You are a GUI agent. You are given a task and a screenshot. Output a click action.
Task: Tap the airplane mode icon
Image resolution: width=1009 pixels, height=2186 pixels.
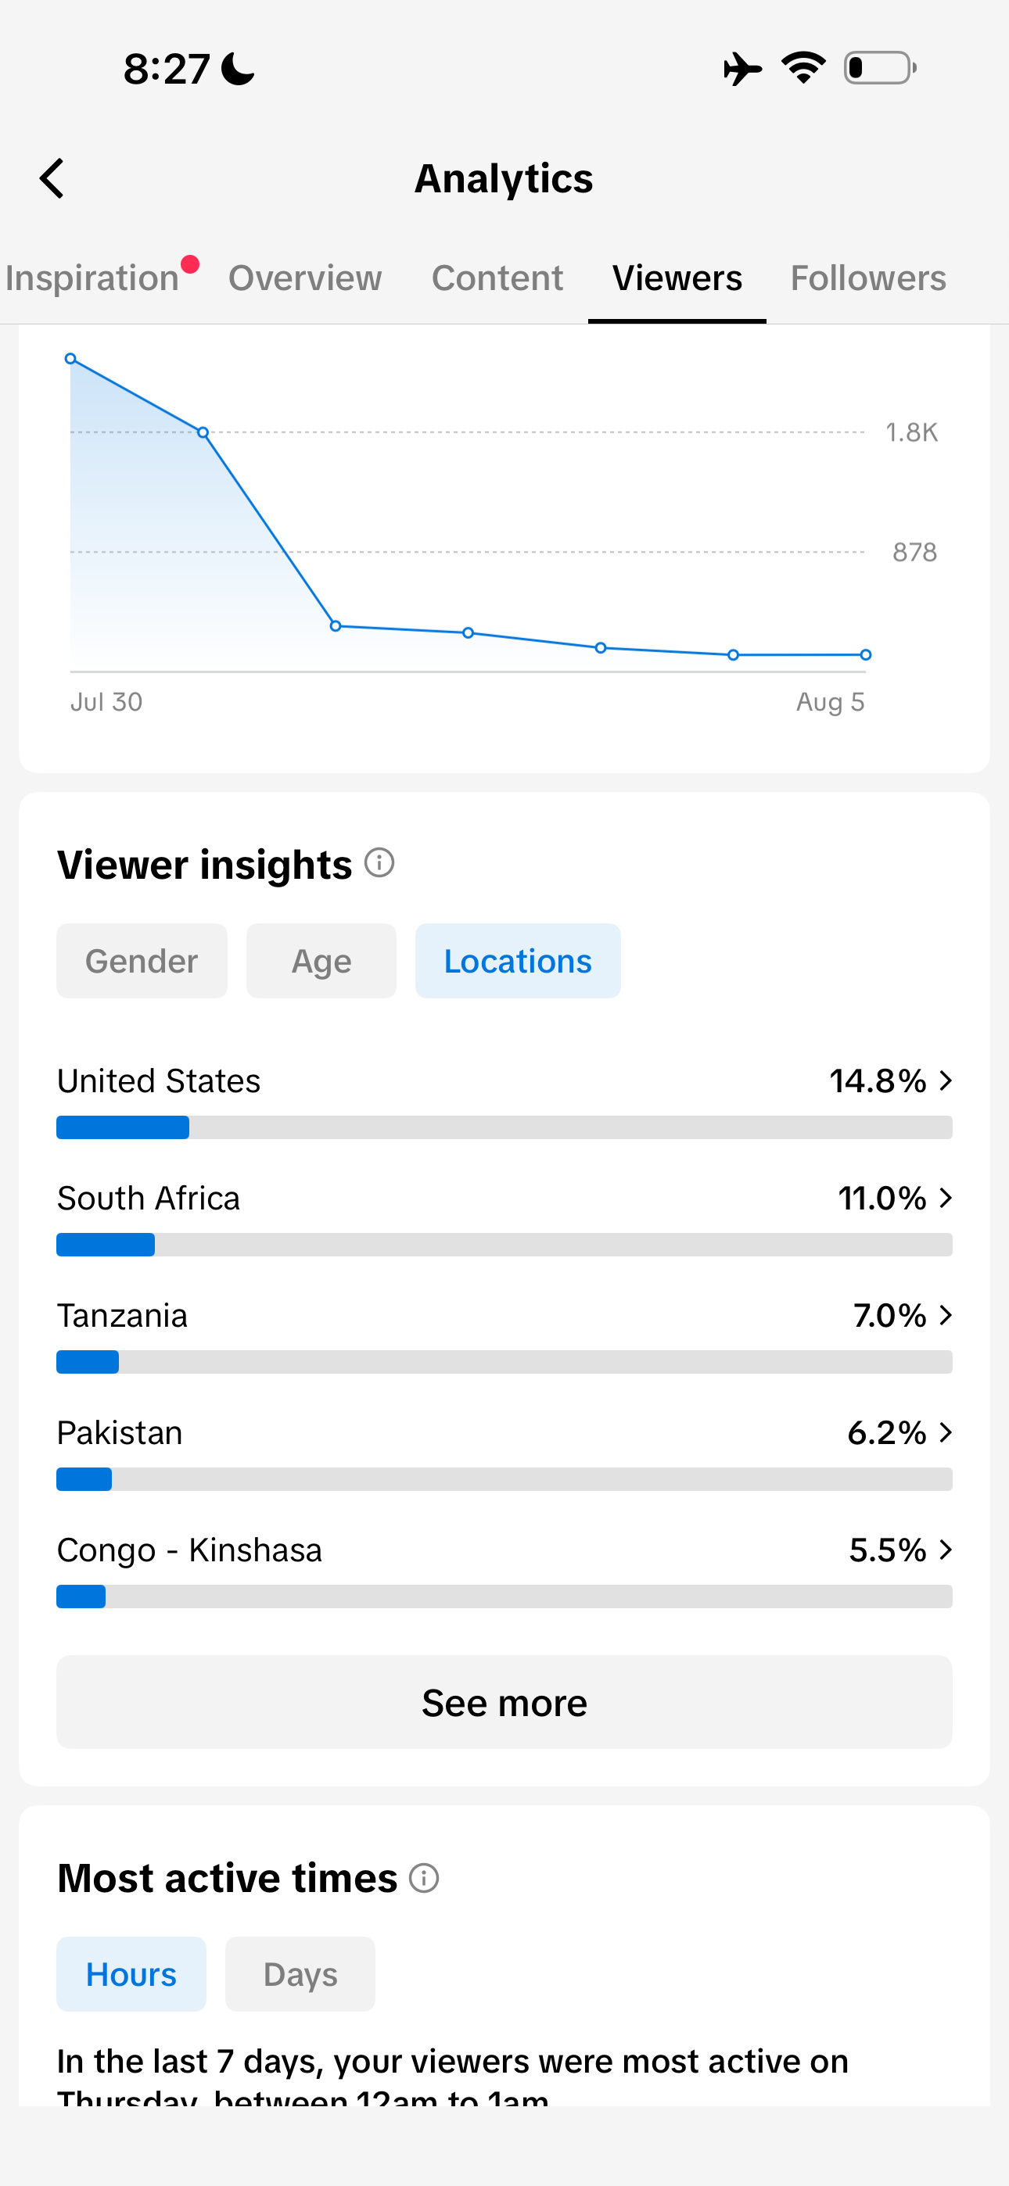point(742,69)
